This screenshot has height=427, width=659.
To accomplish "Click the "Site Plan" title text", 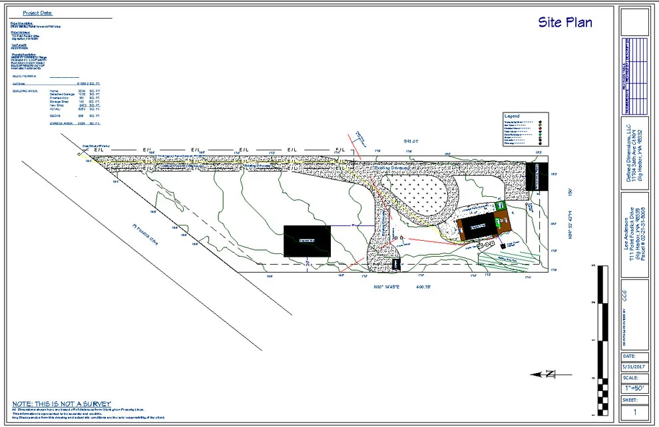I will (565, 22).
